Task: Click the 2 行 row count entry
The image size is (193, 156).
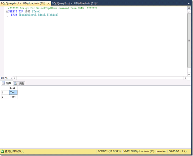Action: click(184, 151)
